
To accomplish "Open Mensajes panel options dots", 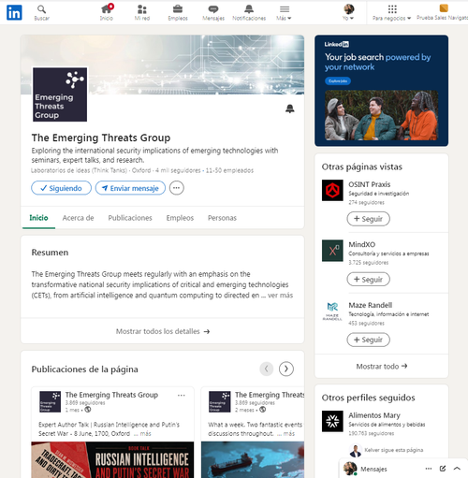I will pos(429,469).
